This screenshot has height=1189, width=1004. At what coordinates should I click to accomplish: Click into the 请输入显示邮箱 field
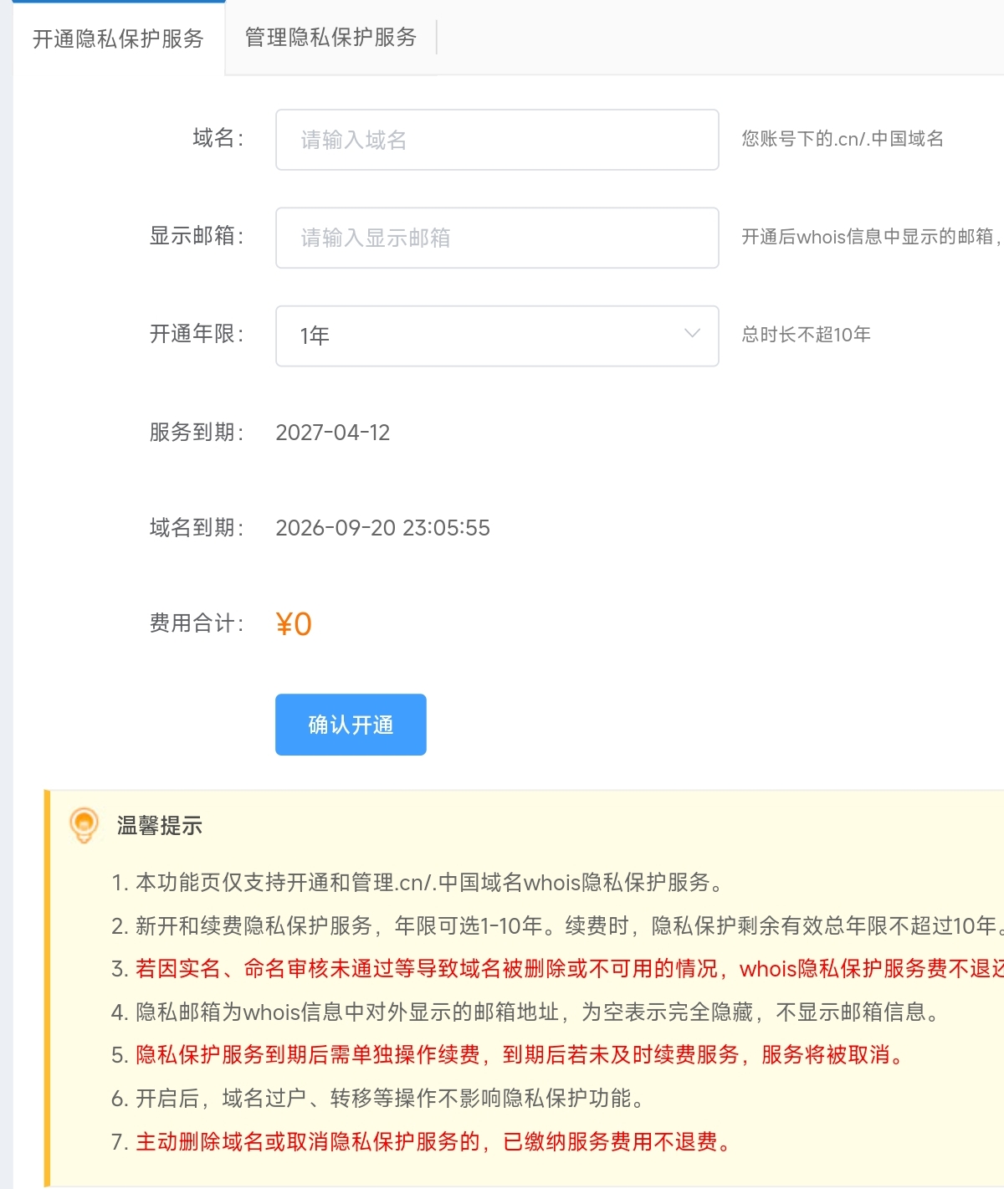496,238
